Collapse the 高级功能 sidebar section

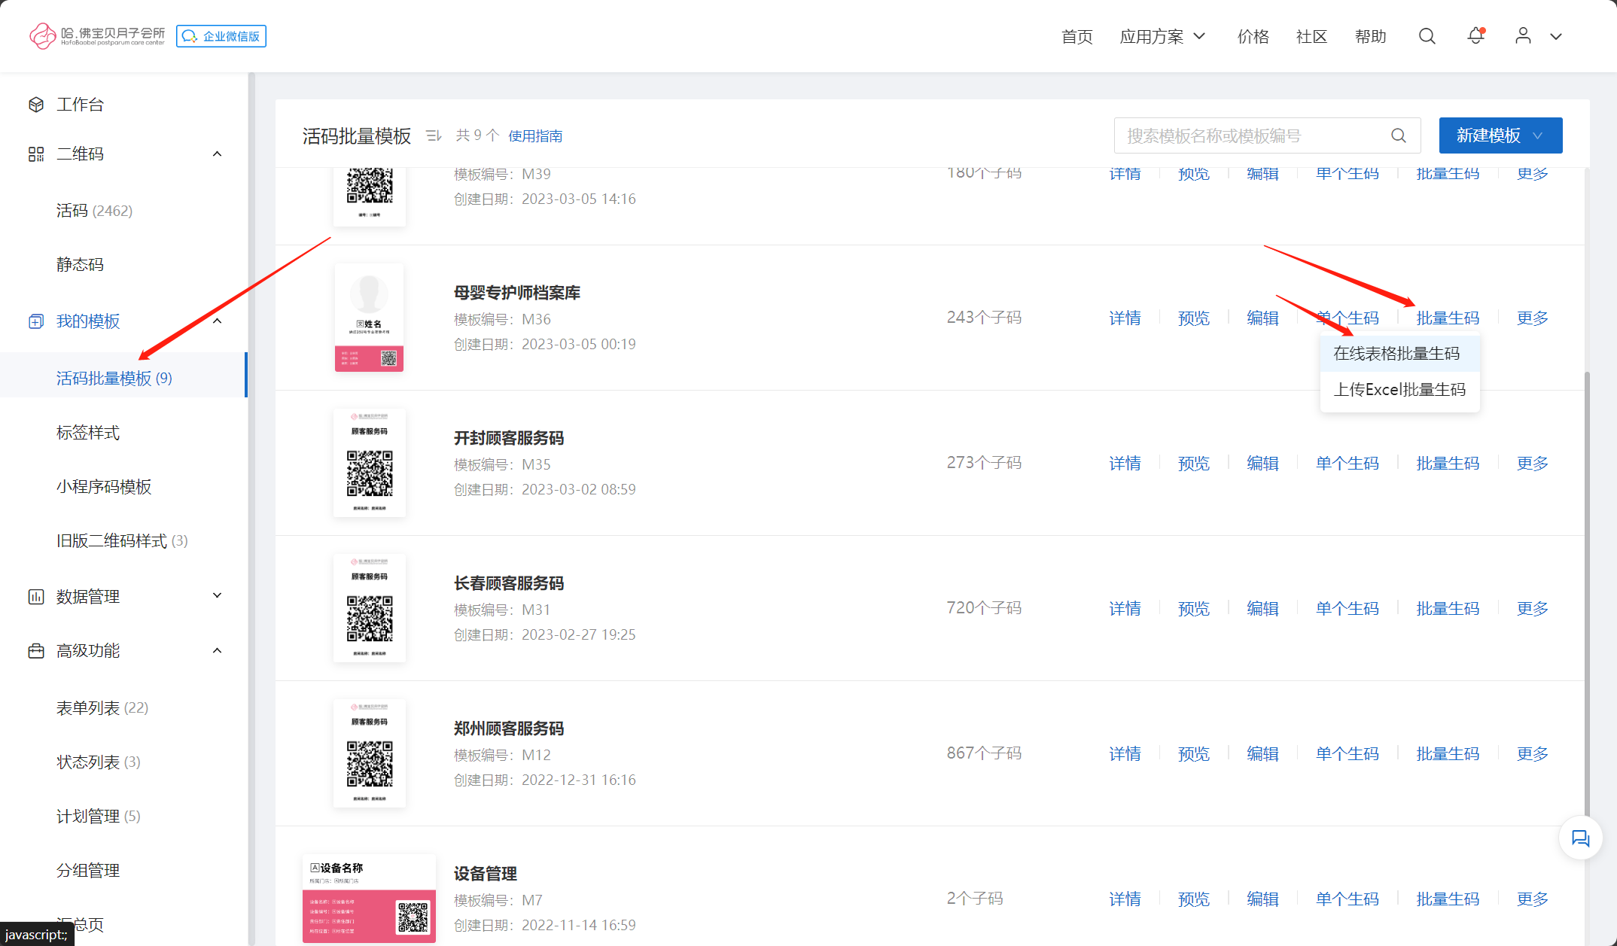(x=217, y=651)
